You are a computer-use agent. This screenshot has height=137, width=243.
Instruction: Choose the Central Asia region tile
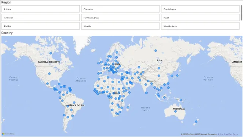pyautogui.click(x=120, y=18)
